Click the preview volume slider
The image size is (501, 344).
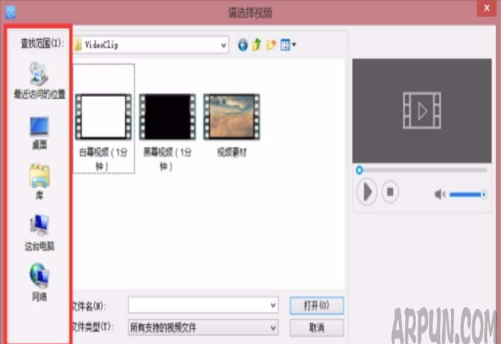[x=467, y=195]
